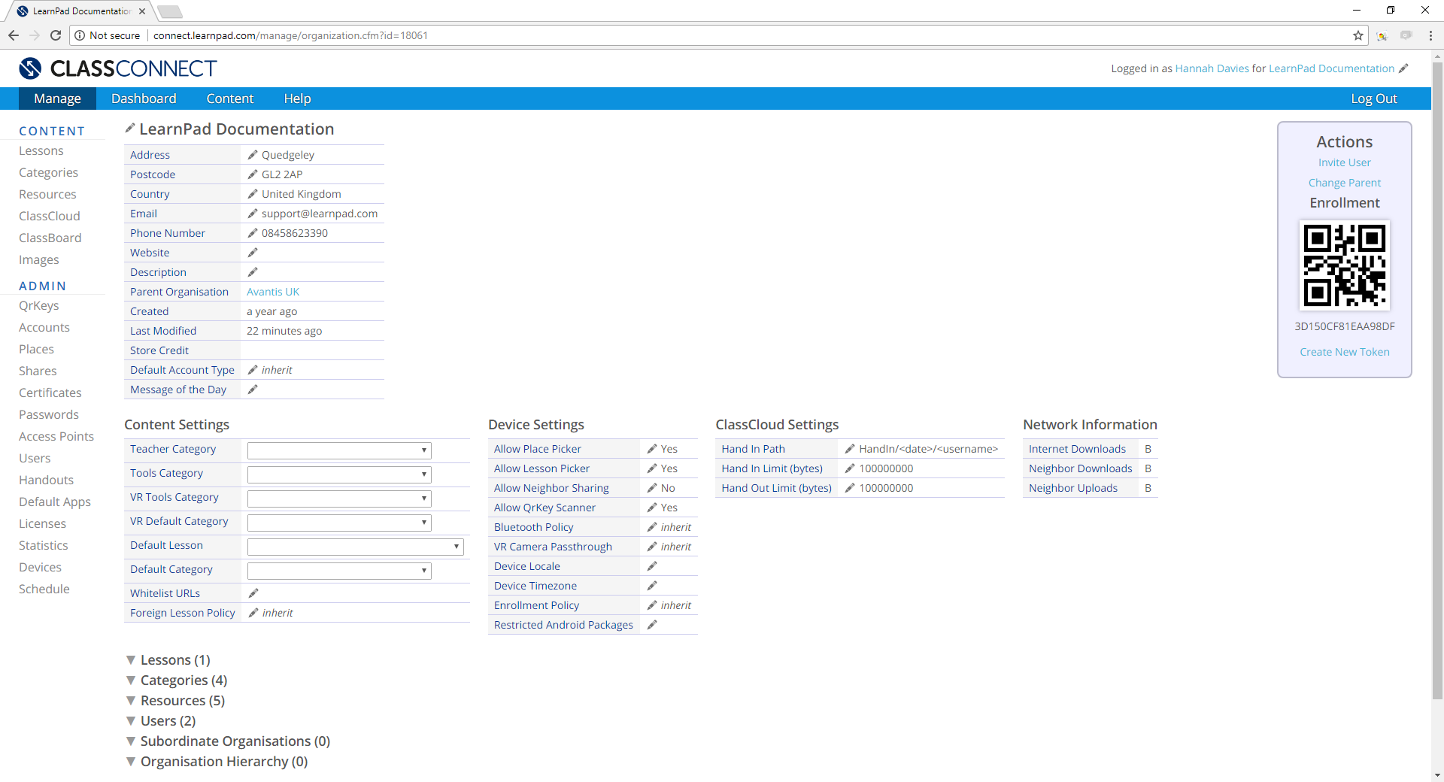This screenshot has height=782, width=1444.
Task: Click Allow Neighbor Sharing edit pencil
Action: pos(652,488)
